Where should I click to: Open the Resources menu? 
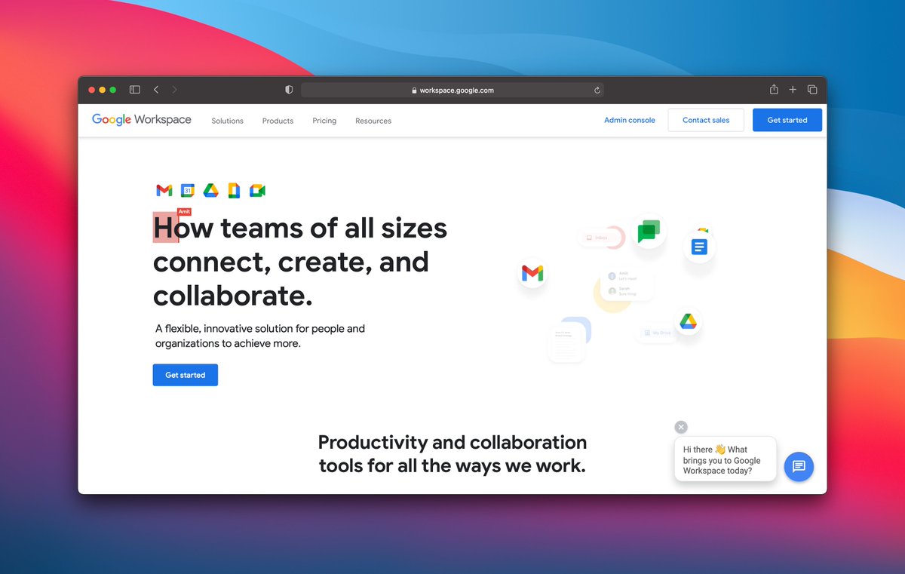(x=373, y=121)
